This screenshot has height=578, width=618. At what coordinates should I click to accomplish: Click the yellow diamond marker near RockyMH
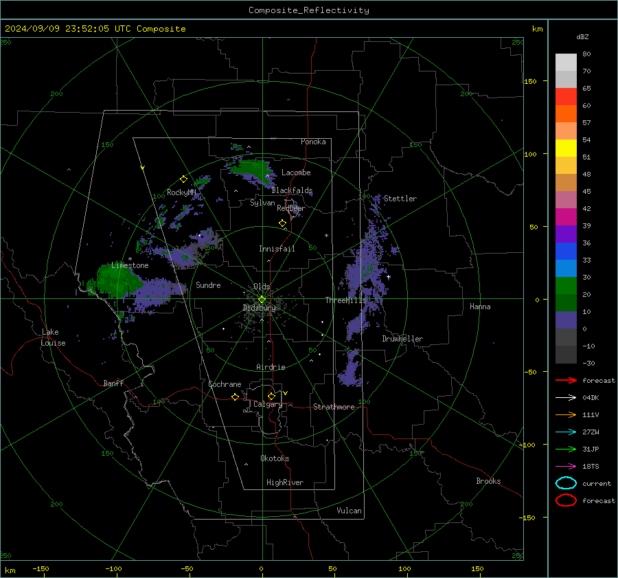point(183,179)
